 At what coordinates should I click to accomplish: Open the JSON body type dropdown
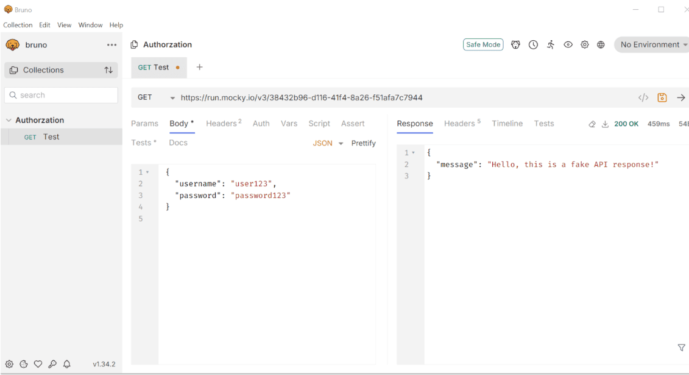[328, 143]
